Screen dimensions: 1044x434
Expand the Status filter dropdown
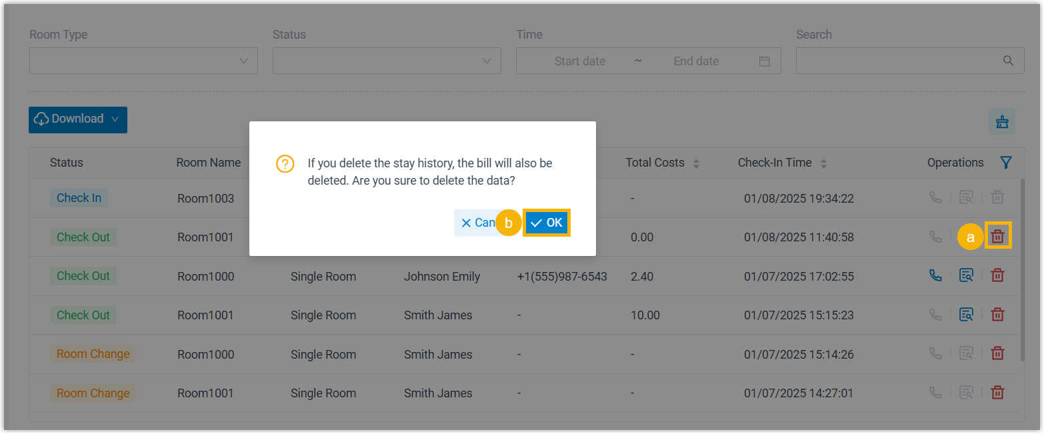tap(387, 61)
